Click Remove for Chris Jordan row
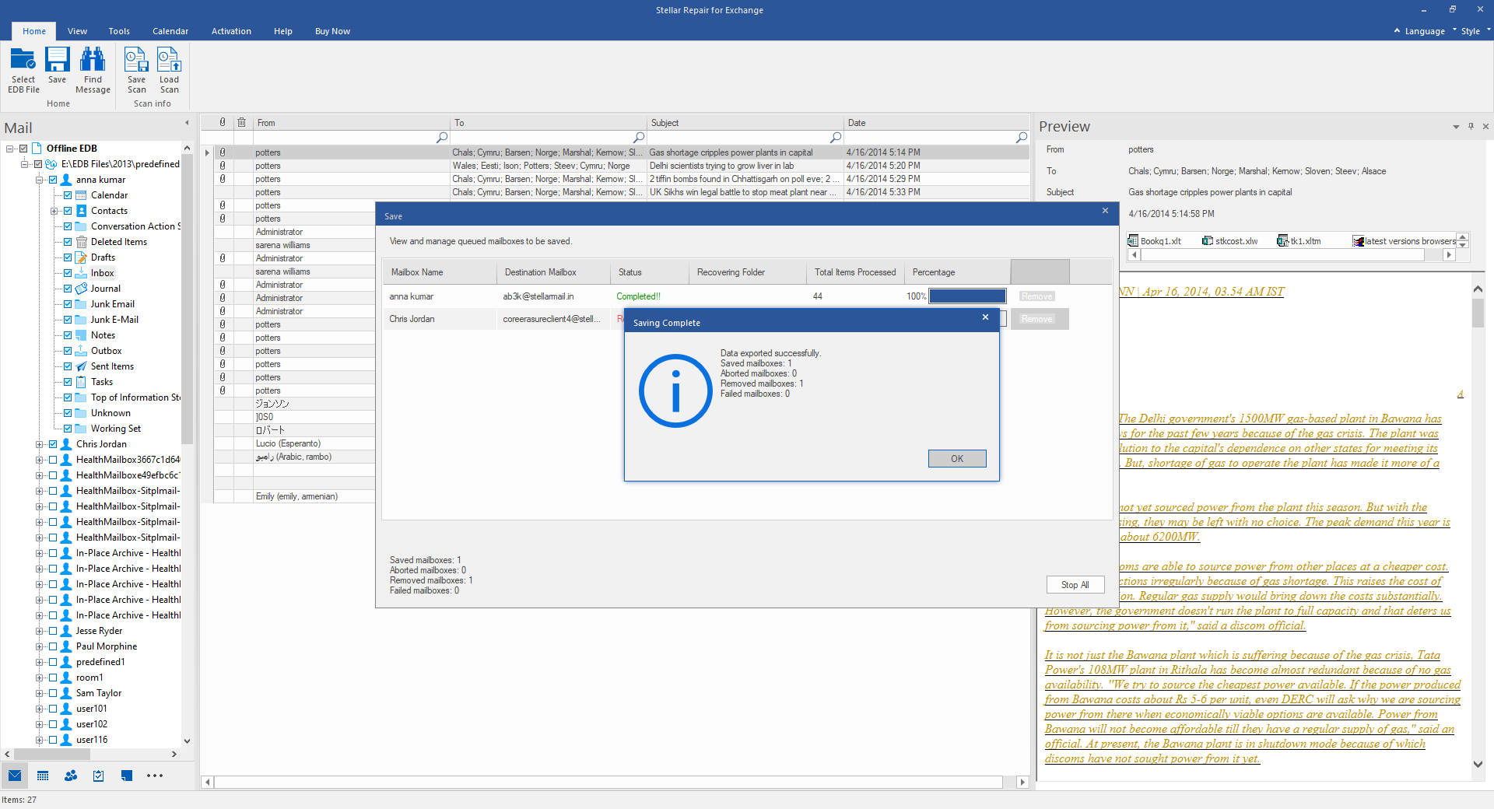1494x809 pixels. (1036, 319)
